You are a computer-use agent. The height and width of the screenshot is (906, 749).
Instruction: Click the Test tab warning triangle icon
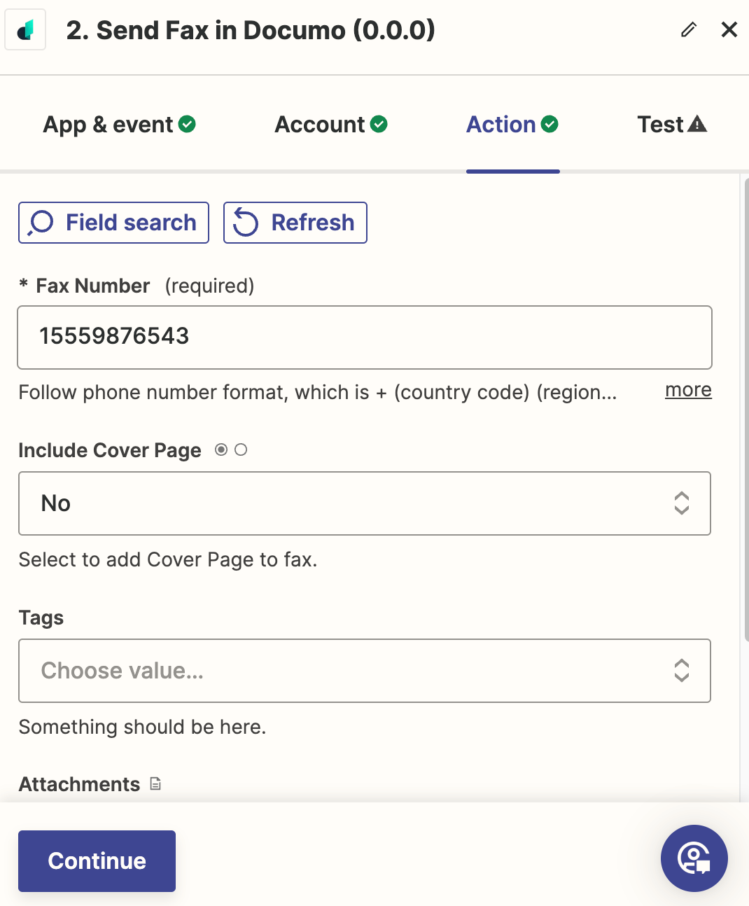click(x=697, y=124)
